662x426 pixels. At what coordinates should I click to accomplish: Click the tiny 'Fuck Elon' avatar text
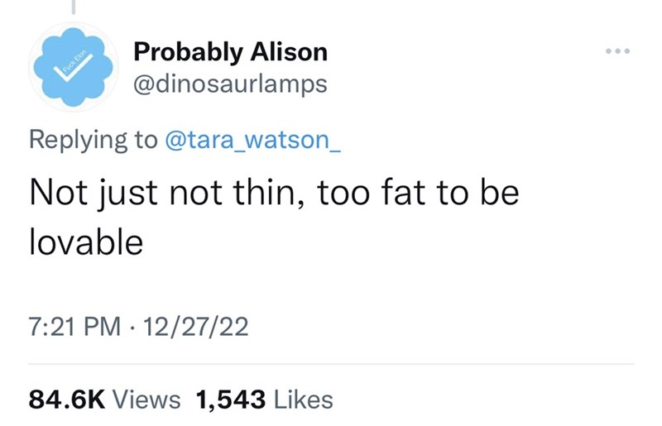[x=74, y=61]
